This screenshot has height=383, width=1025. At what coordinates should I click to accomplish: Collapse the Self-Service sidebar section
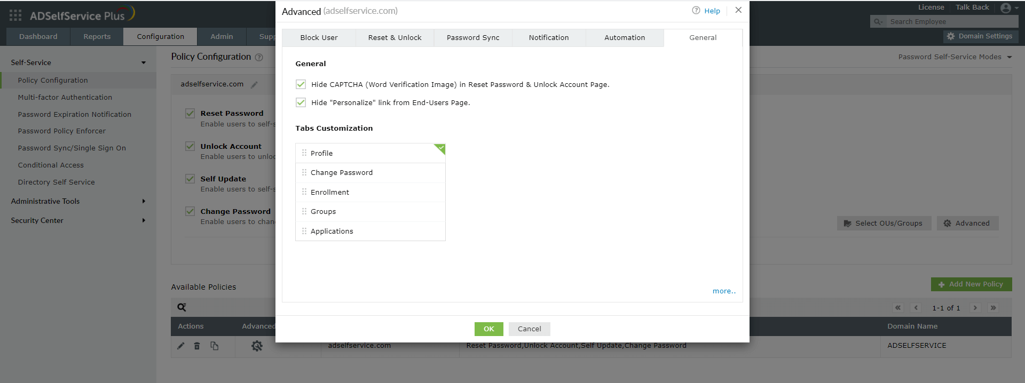[x=143, y=62]
